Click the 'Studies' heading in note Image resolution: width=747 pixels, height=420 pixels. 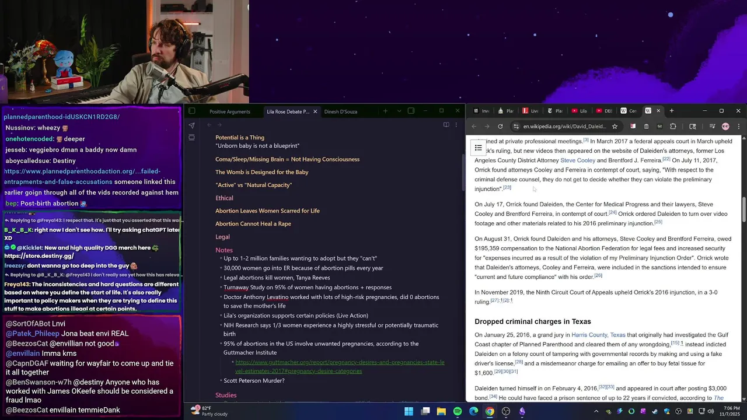(x=226, y=395)
